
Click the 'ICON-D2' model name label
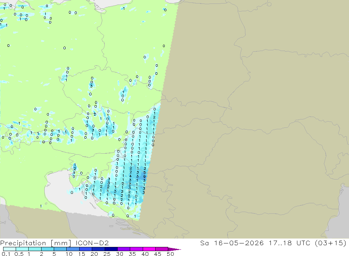[92, 243]
